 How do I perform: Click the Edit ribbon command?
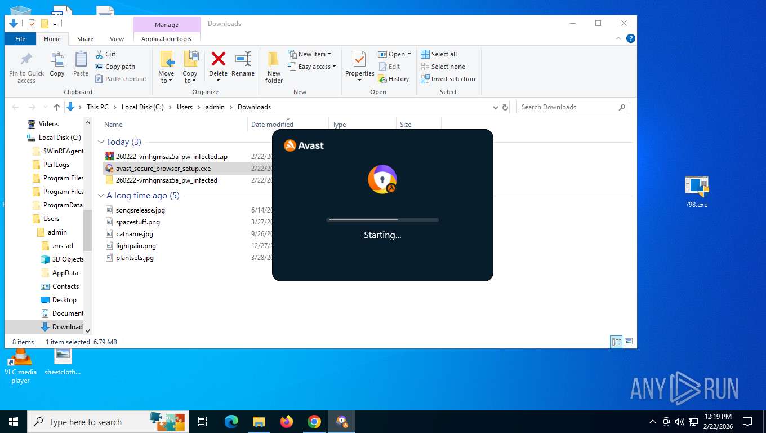(389, 67)
